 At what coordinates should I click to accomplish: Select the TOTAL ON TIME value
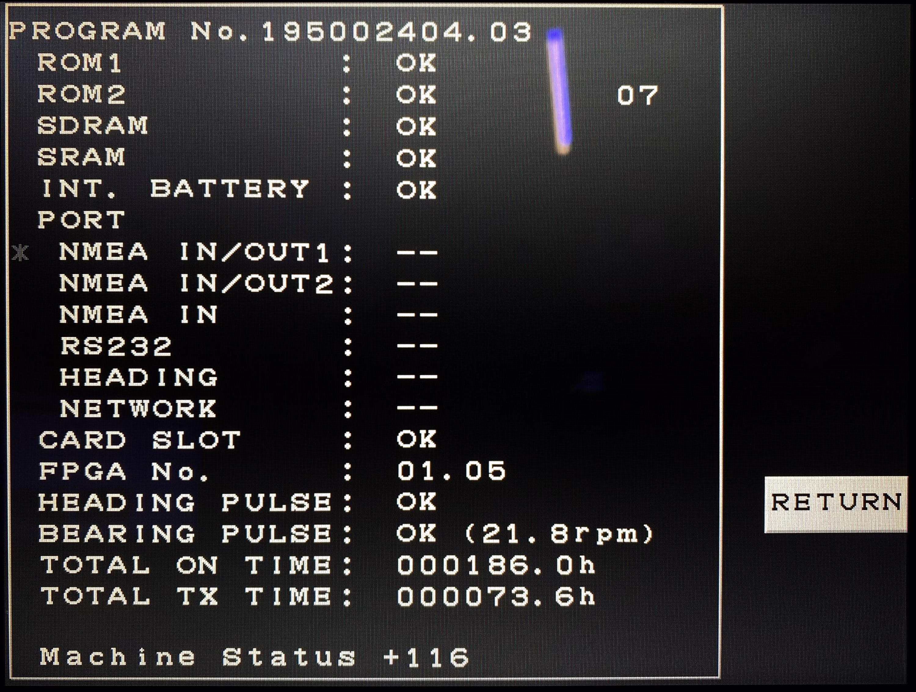[x=496, y=565]
